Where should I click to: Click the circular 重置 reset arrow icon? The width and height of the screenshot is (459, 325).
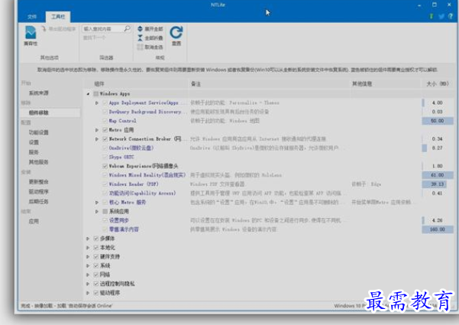(176, 32)
